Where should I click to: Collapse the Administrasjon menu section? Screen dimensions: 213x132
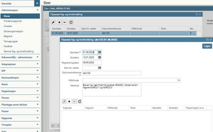tap(38, 10)
